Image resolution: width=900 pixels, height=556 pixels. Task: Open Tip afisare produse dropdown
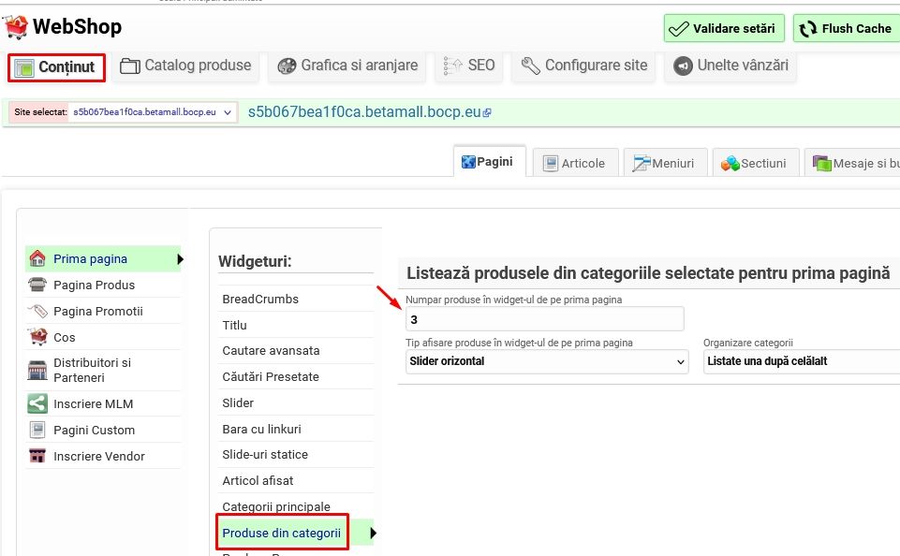[548, 361]
